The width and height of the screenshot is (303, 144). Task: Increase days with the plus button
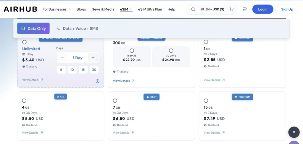[x=93, y=58]
